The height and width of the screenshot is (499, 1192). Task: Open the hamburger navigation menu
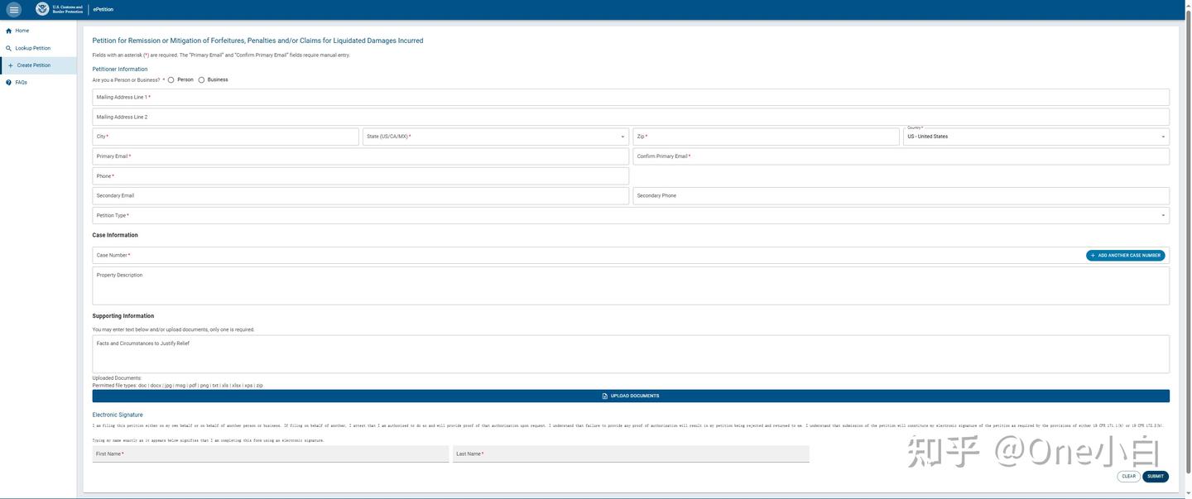pos(14,9)
